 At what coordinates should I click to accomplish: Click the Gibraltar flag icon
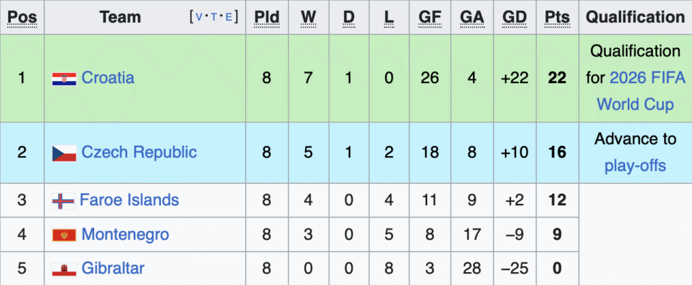click(64, 269)
